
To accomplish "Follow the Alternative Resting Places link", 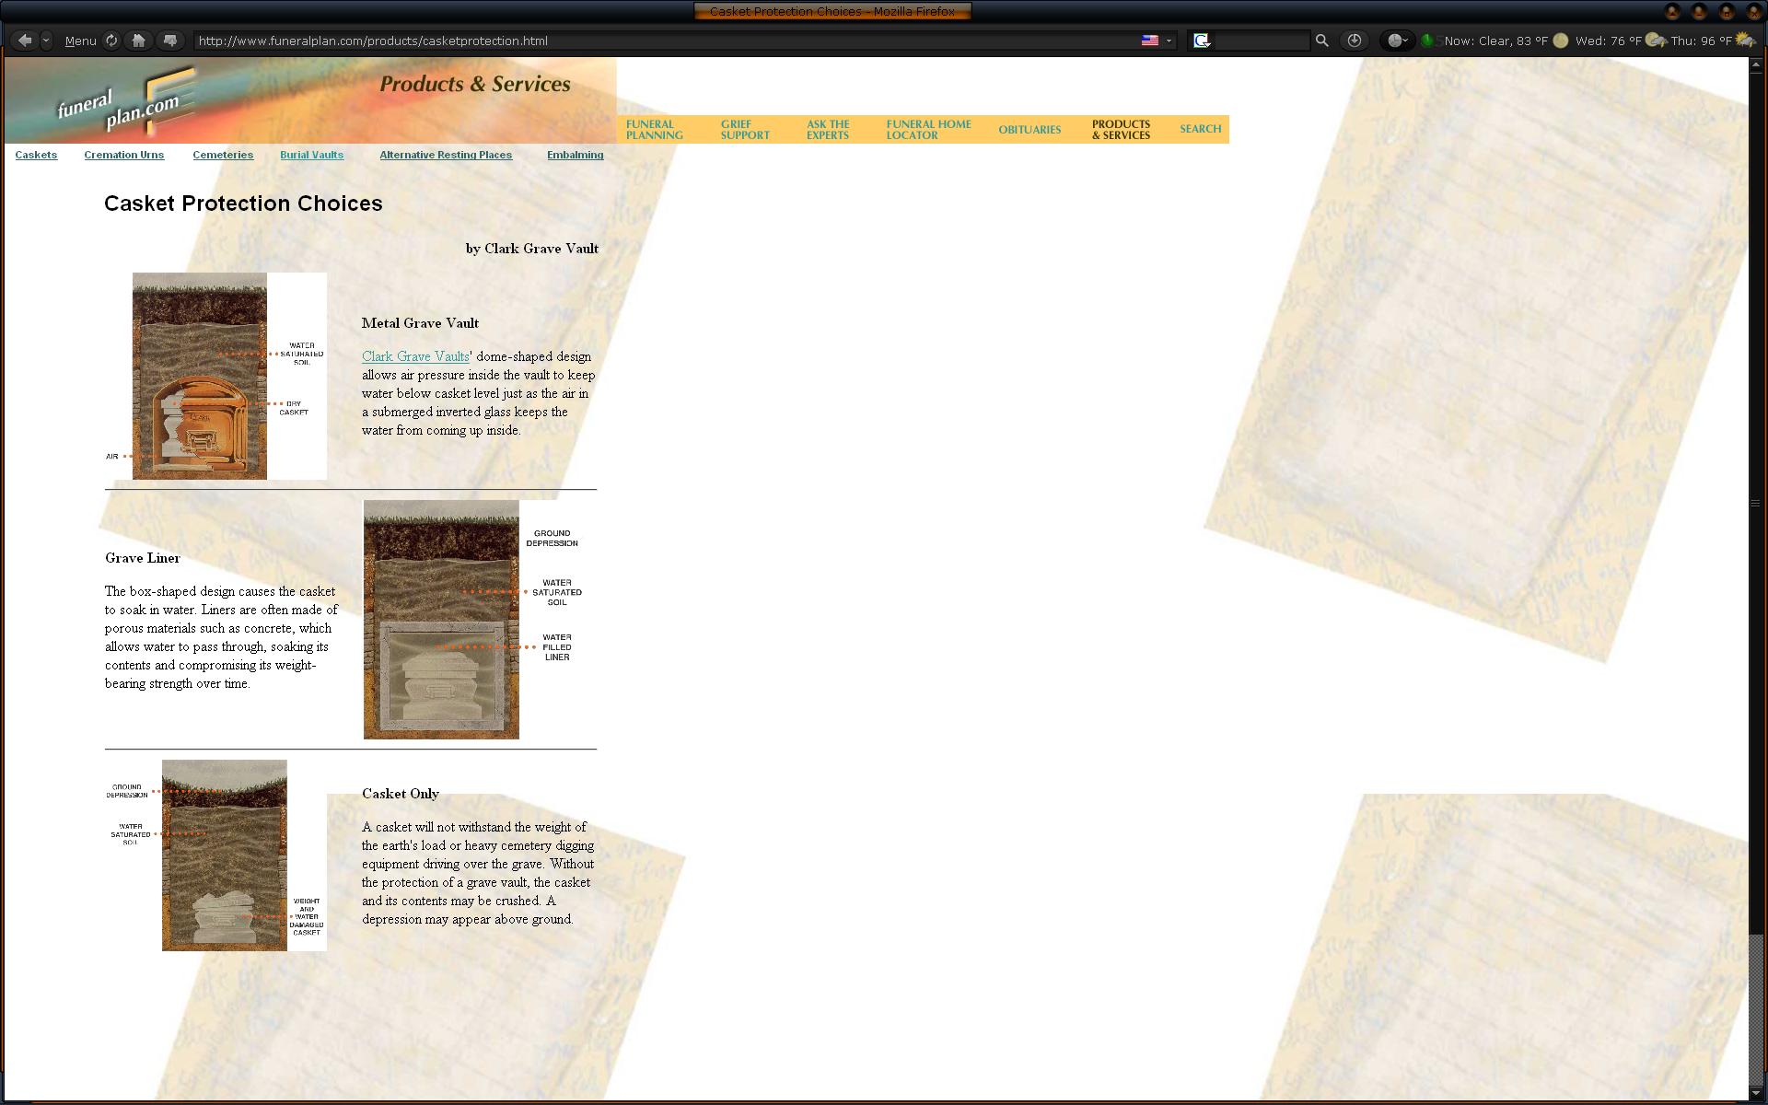I will [446, 155].
